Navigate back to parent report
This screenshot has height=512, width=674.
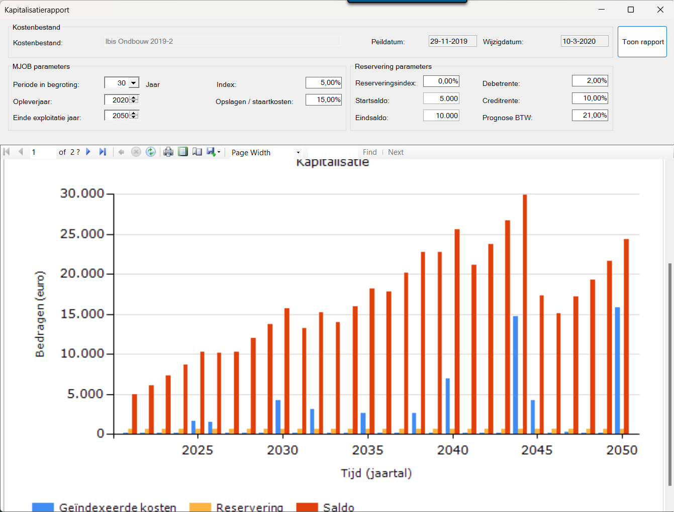[121, 152]
